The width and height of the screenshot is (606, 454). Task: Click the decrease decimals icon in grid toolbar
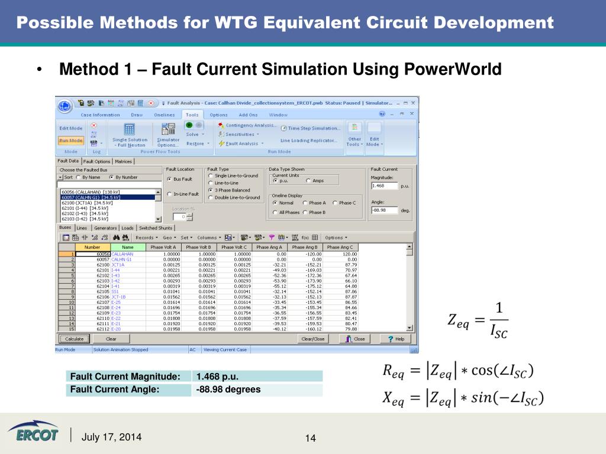coord(104,238)
